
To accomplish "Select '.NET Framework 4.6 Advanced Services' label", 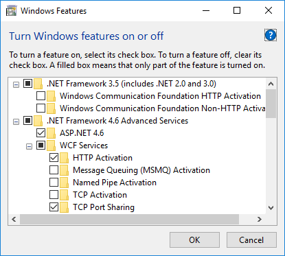I will [x=117, y=121].
